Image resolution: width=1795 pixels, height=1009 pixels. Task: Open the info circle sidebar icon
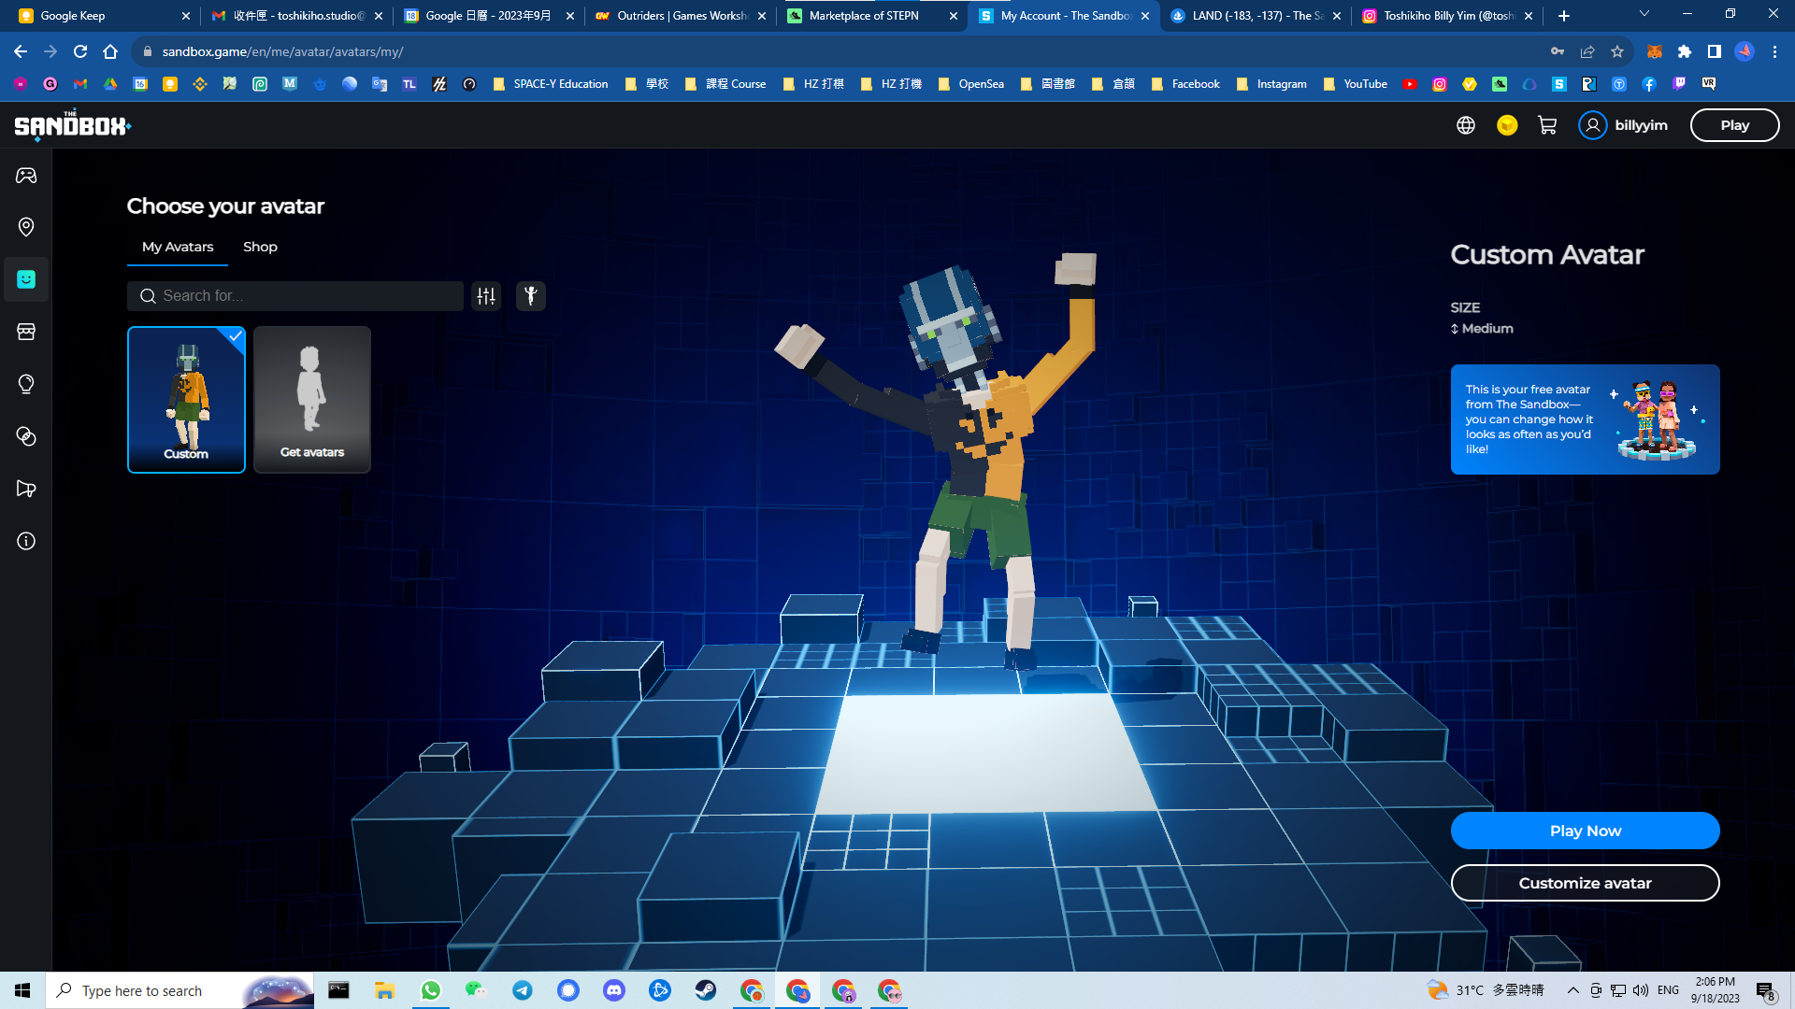pos(26,541)
